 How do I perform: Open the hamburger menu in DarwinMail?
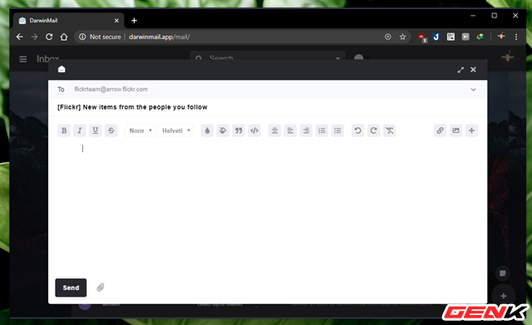click(22, 59)
